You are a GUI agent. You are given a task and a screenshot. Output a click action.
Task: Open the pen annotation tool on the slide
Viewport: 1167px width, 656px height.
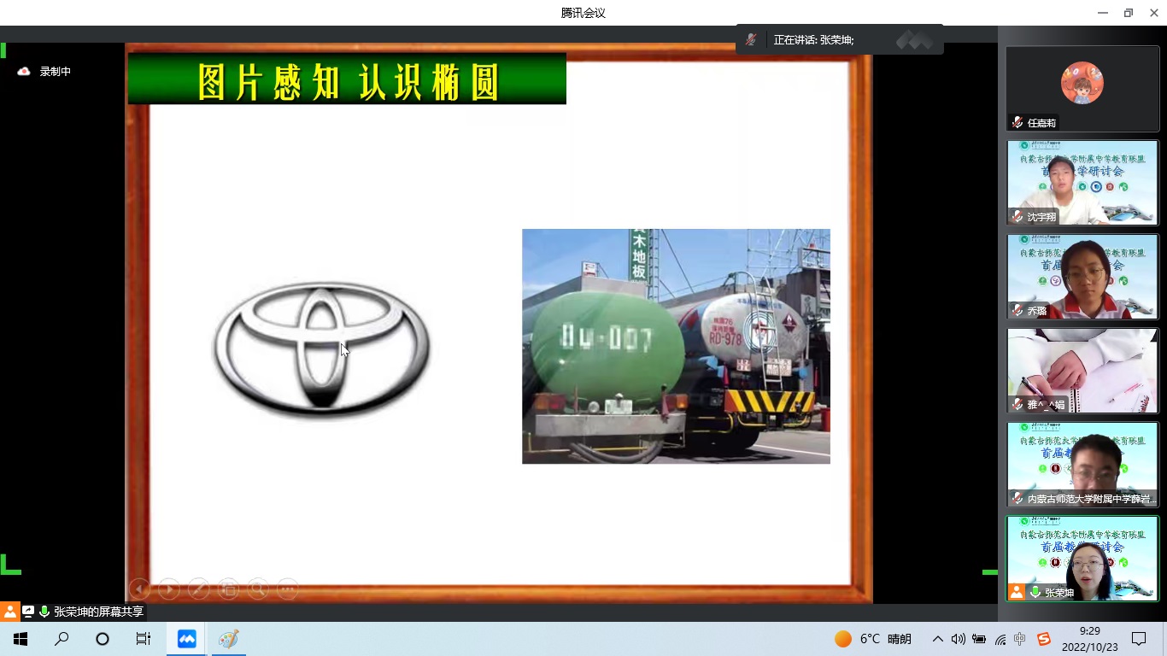tap(199, 589)
